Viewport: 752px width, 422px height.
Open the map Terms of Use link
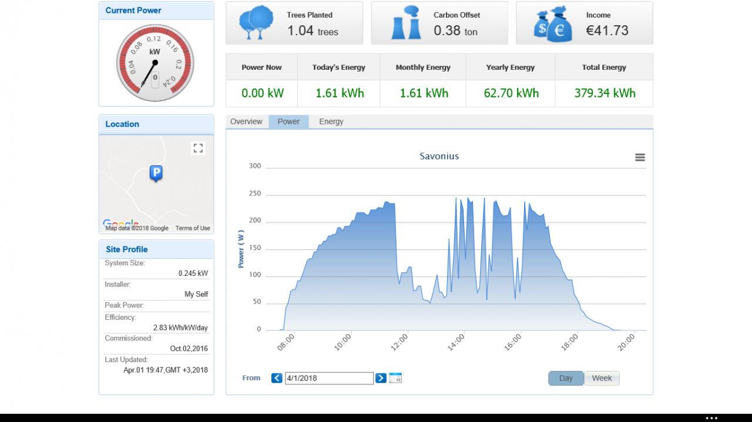pos(193,228)
